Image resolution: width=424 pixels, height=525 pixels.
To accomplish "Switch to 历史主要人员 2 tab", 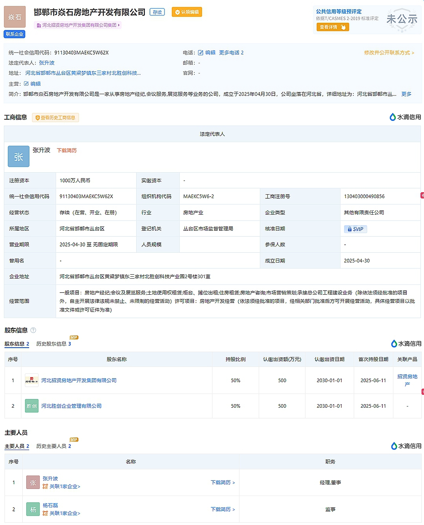I will [54, 447].
